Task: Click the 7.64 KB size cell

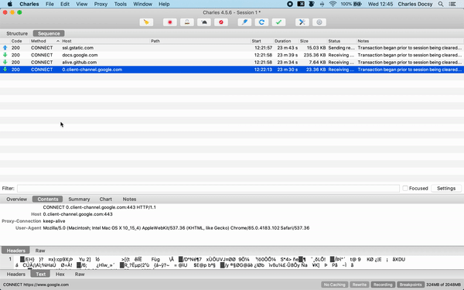Action: click(317, 62)
